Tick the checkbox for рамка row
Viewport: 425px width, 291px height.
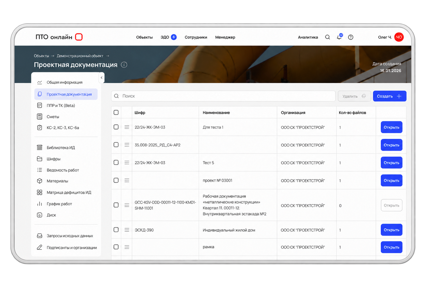click(116, 247)
